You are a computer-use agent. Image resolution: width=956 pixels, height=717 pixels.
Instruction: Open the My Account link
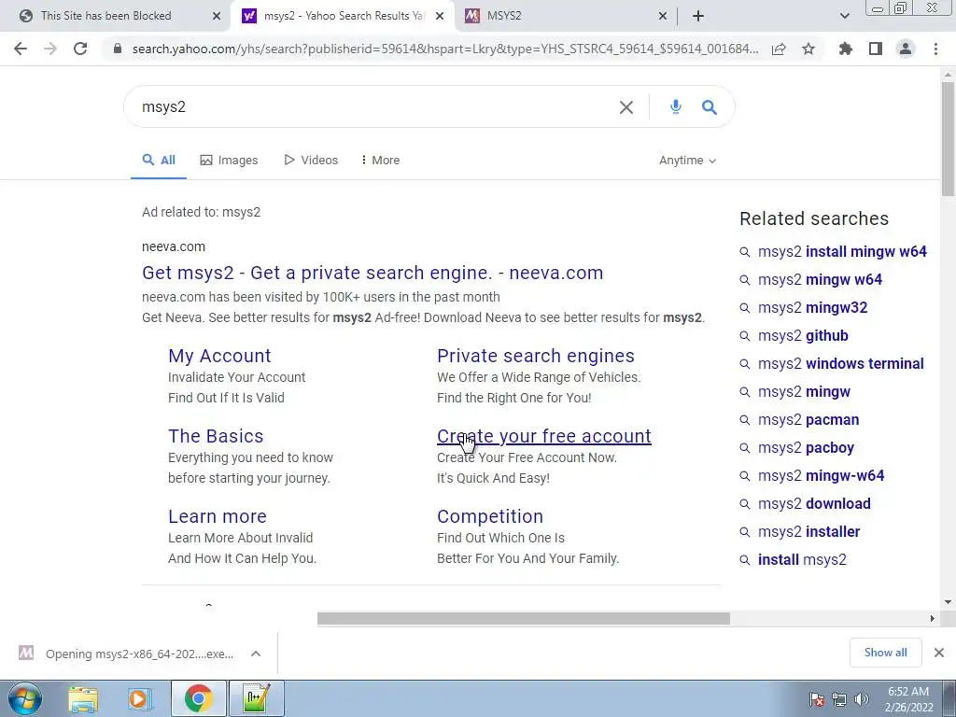pos(219,356)
